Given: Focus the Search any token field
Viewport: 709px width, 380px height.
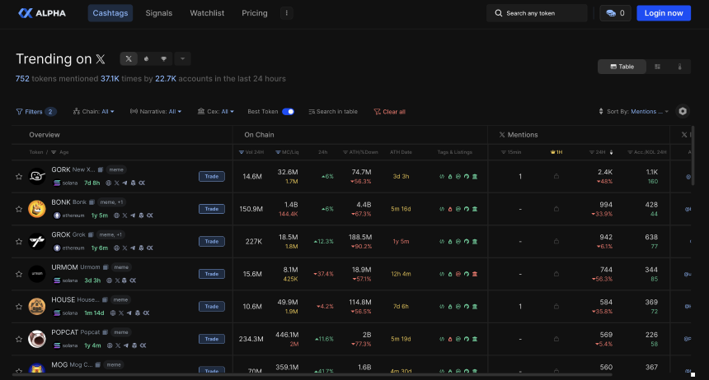Looking at the screenshot, I should [x=537, y=13].
